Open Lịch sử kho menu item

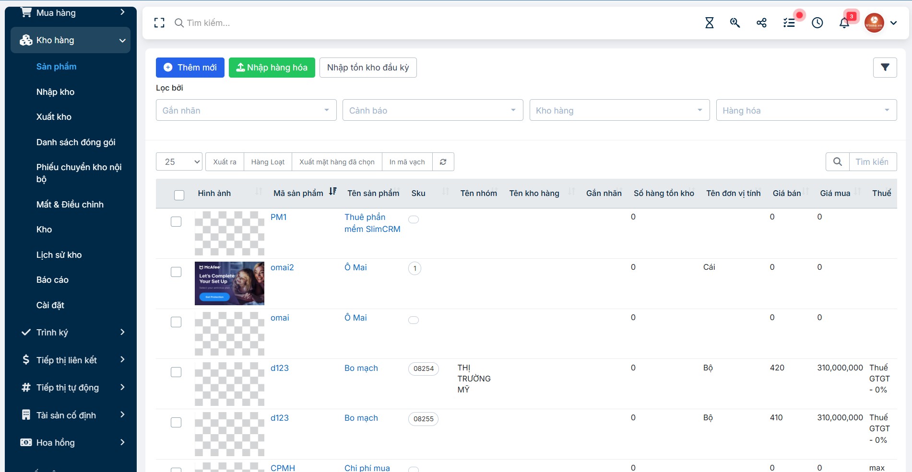coord(59,255)
